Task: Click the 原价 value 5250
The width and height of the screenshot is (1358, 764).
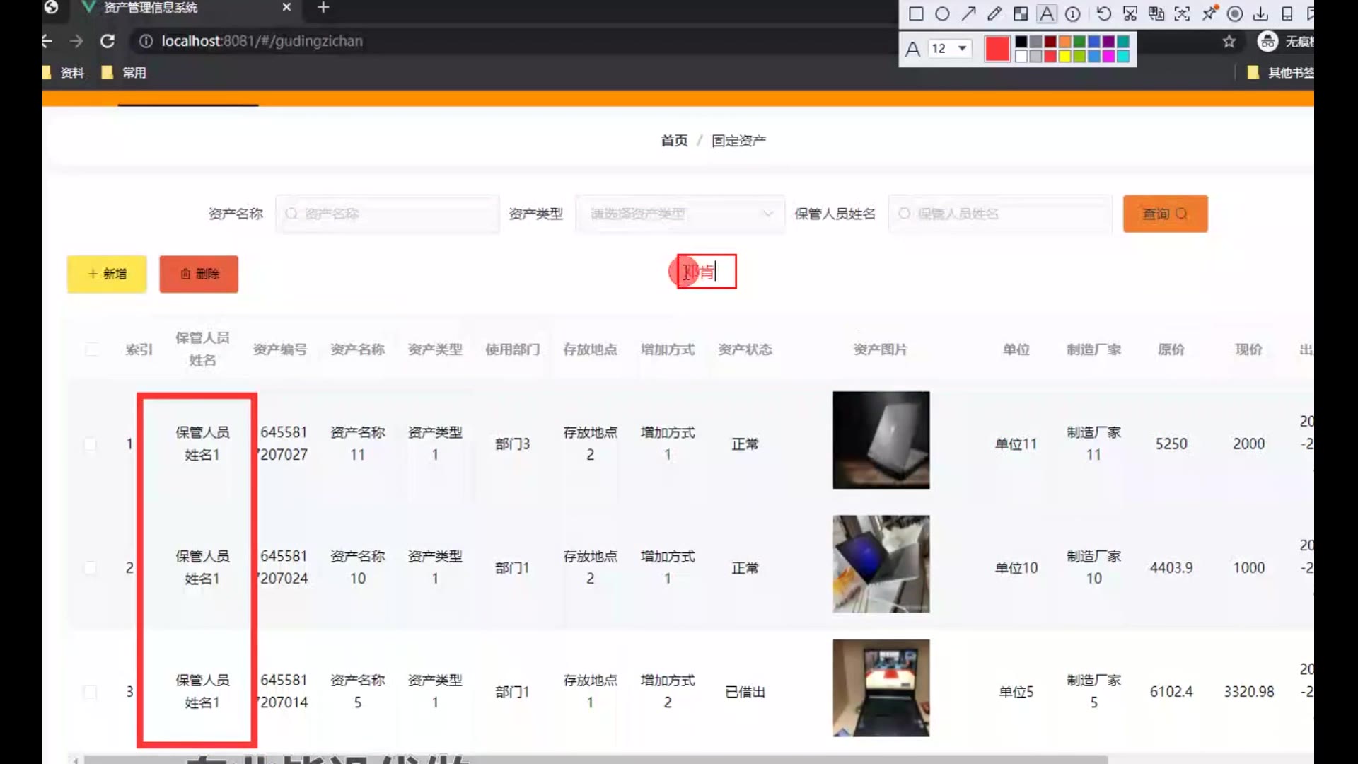Action: click(x=1171, y=444)
